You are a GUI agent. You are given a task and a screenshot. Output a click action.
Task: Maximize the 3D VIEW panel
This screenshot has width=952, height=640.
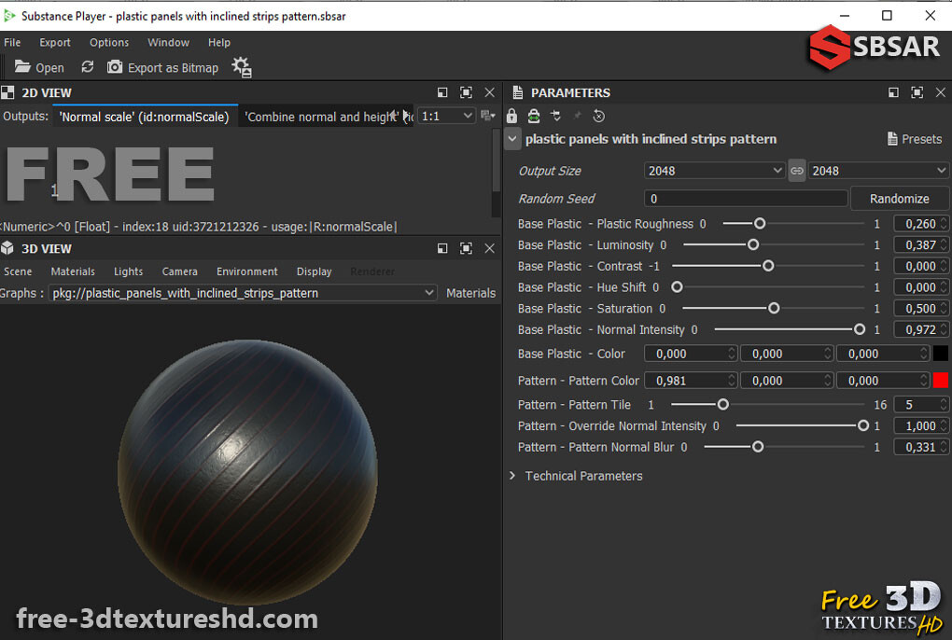pyautogui.click(x=466, y=249)
